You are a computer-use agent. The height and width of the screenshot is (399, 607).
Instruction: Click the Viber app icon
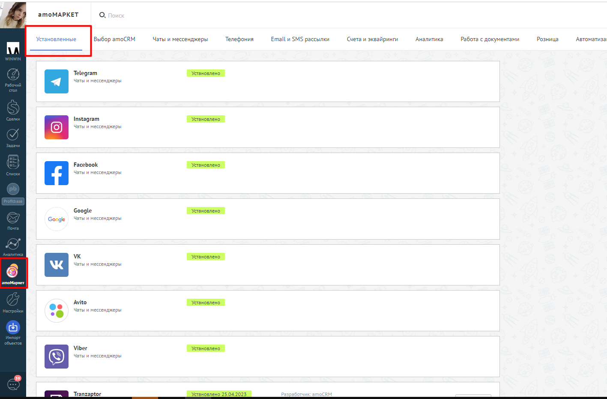pos(57,357)
